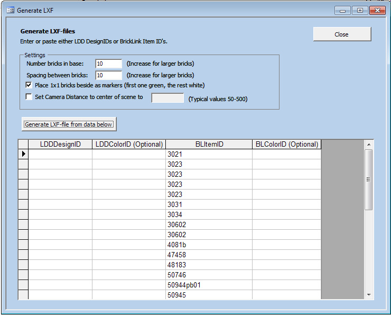Maximize the Generate LXF window

359,10
